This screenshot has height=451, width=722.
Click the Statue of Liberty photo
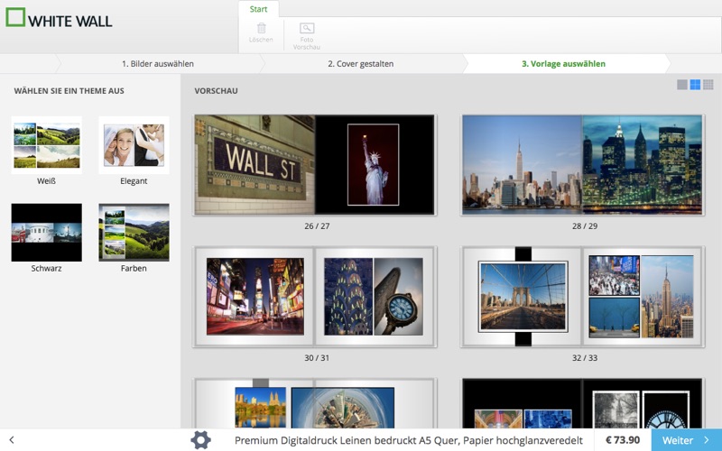(x=374, y=165)
